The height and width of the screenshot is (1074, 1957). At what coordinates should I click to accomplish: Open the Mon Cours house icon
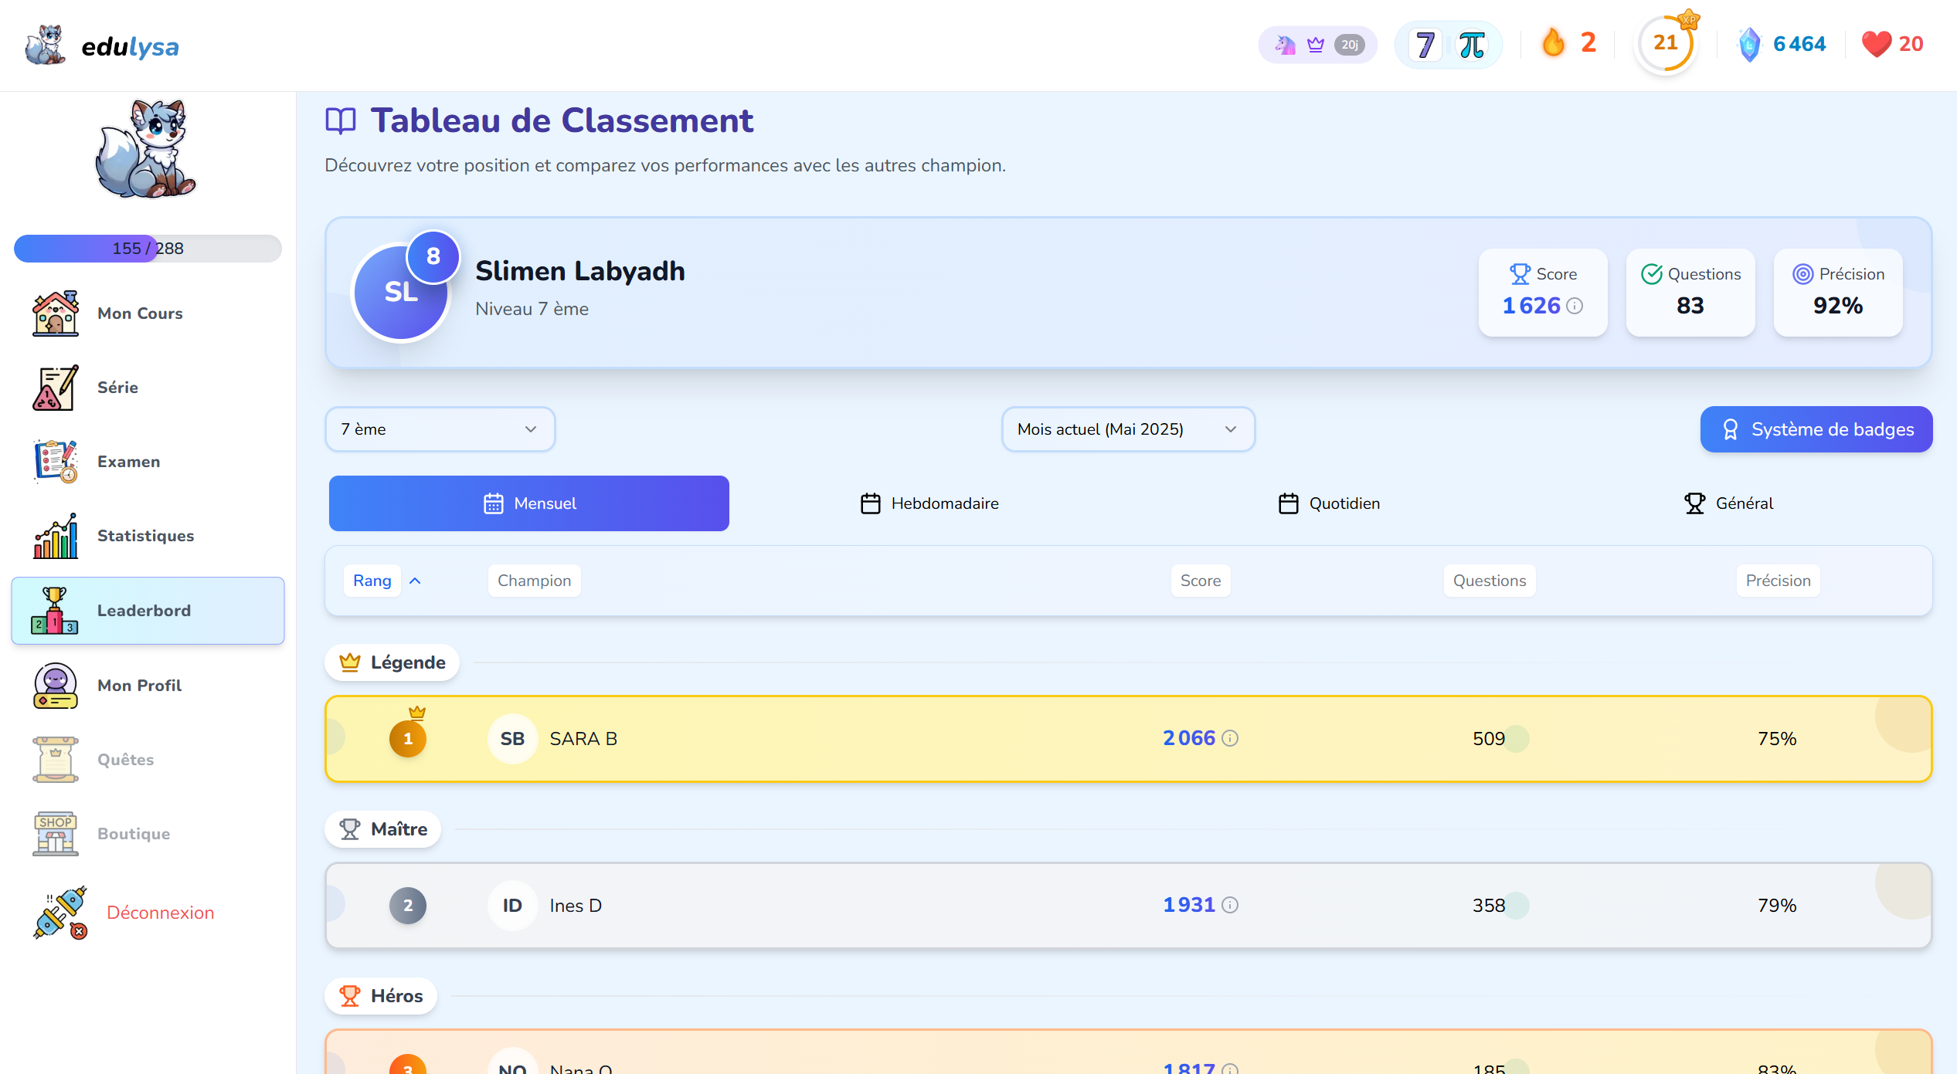click(55, 313)
